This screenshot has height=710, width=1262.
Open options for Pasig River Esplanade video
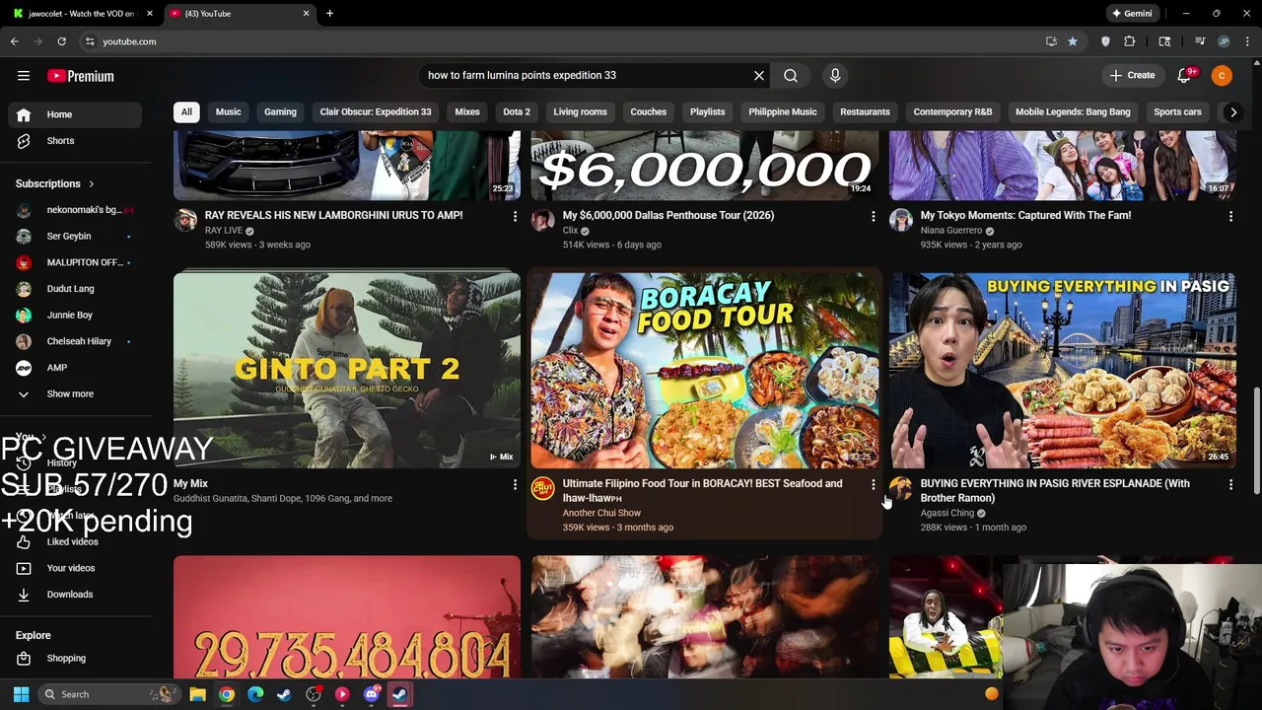[1230, 484]
